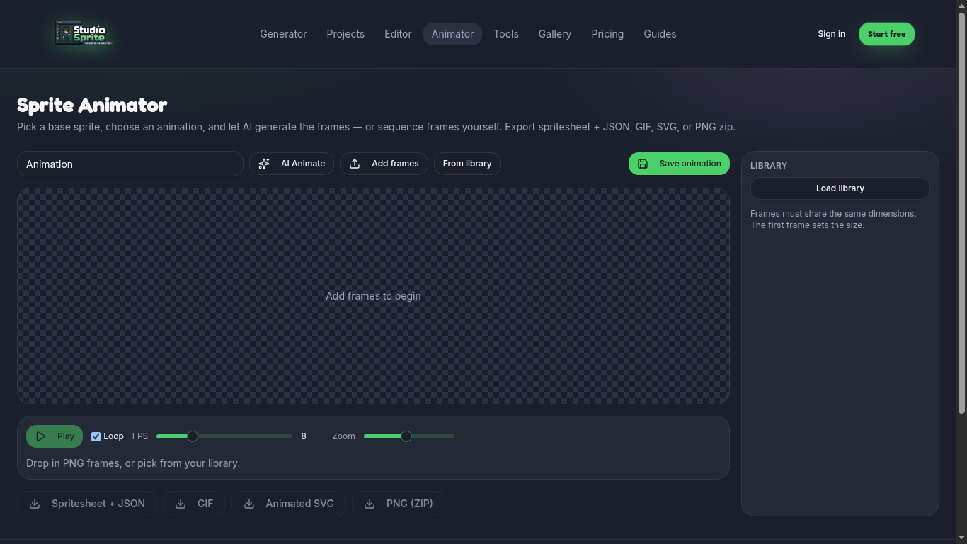Screen dimensions: 967x544
Task: Click the Animated SVG download icon
Action: point(249,504)
